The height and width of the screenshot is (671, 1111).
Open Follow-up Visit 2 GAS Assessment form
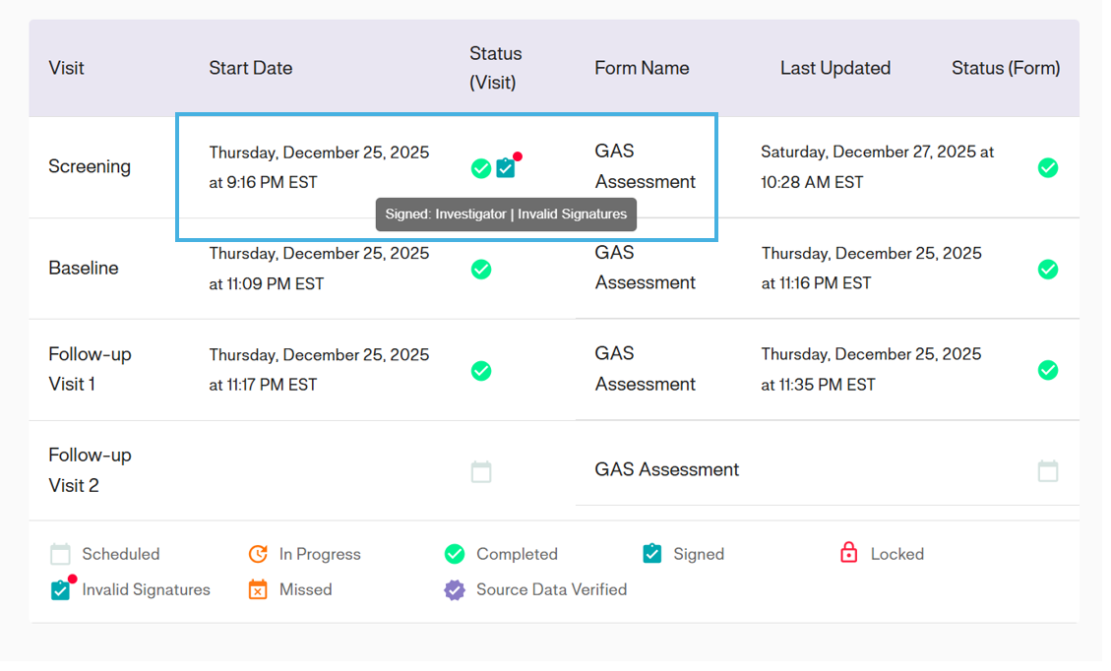click(666, 469)
